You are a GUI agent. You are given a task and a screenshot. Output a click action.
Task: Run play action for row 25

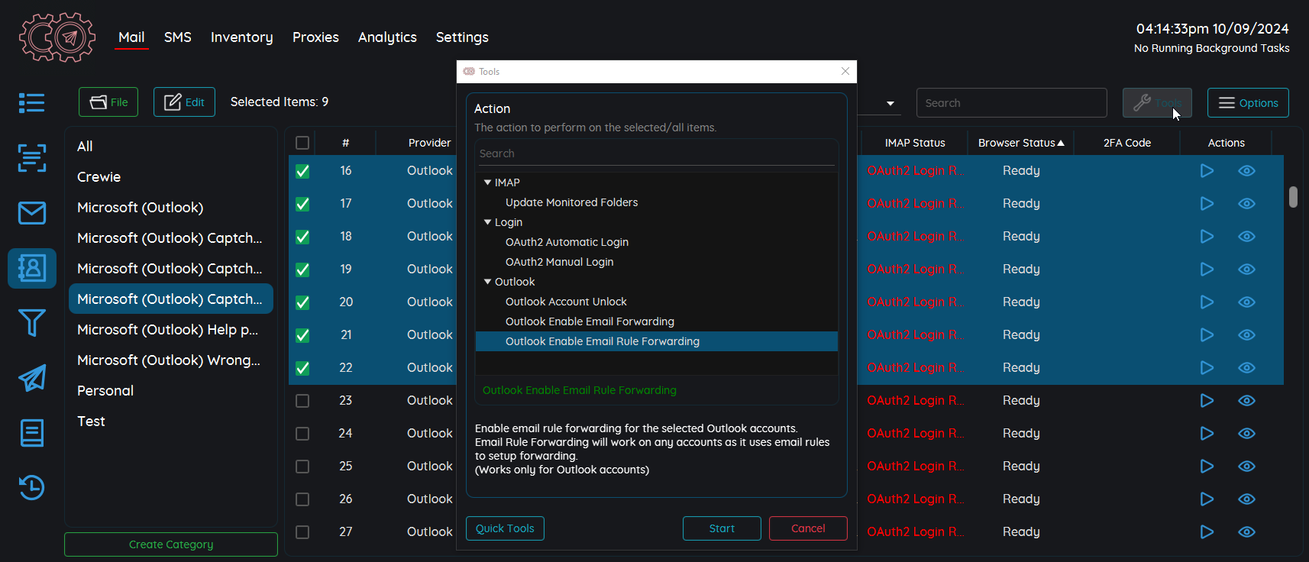pos(1207,467)
